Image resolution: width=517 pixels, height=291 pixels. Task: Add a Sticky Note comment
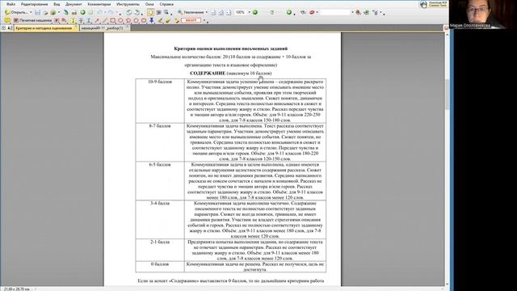click(x=7, y=20)
